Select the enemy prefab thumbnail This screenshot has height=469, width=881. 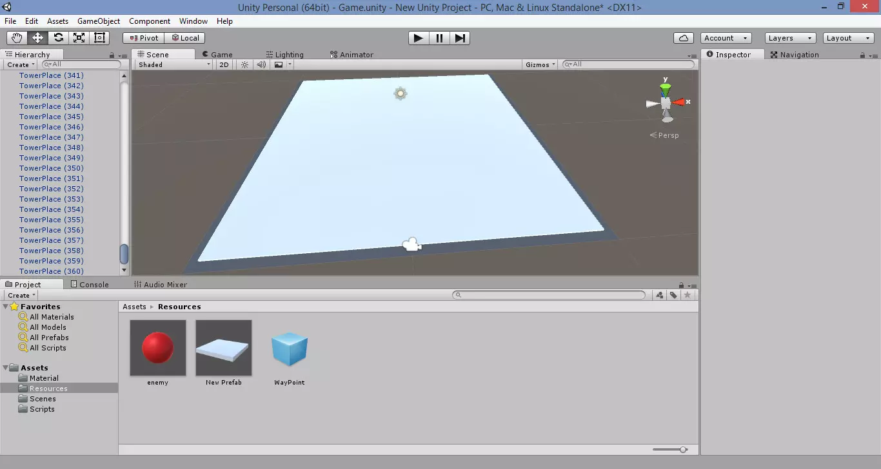[x=158, y=348]
